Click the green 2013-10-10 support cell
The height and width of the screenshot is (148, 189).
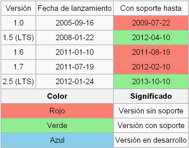coord(151,81)
